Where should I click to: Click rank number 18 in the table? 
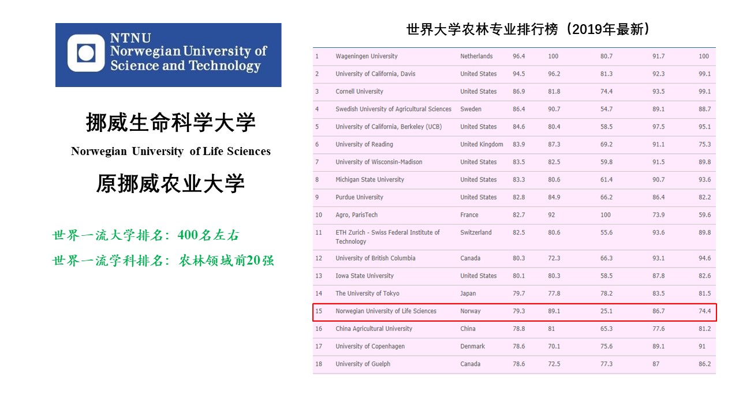pyautogui.click(x=319, y=364)
